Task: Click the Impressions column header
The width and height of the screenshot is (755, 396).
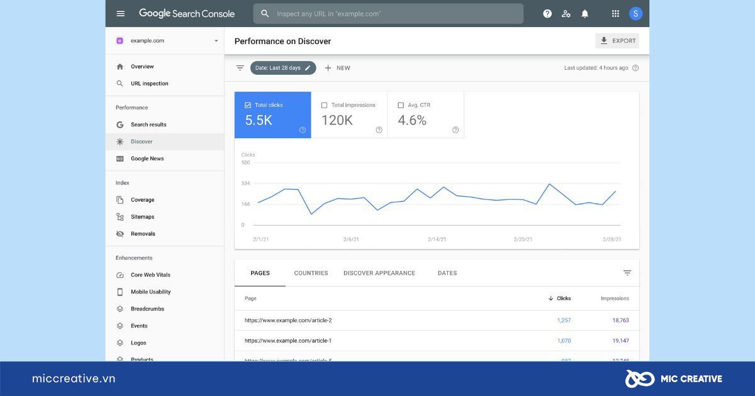Action: [615, 299]
